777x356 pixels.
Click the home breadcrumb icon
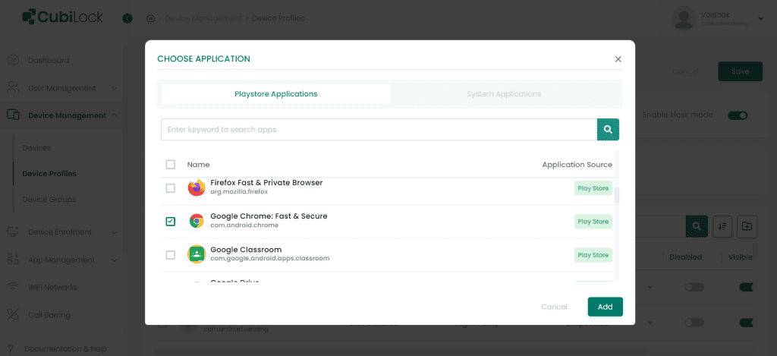(151, 19)
